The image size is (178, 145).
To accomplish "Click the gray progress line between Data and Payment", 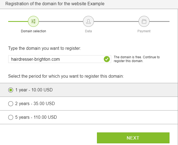I will tap(116, 21).
